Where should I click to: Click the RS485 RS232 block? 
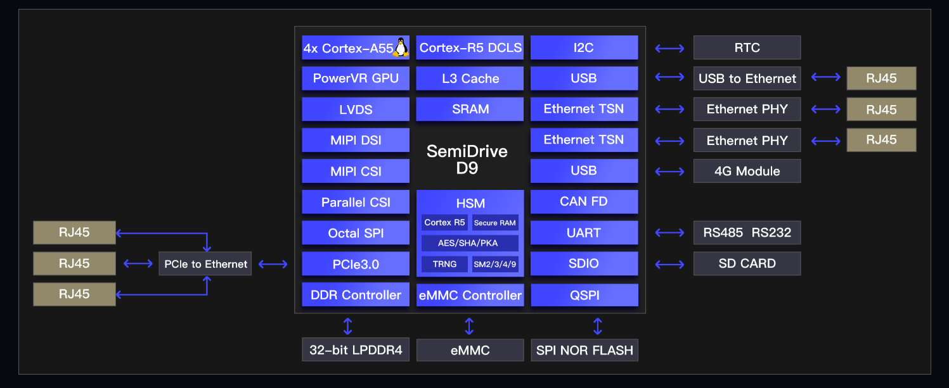point(747,233)
